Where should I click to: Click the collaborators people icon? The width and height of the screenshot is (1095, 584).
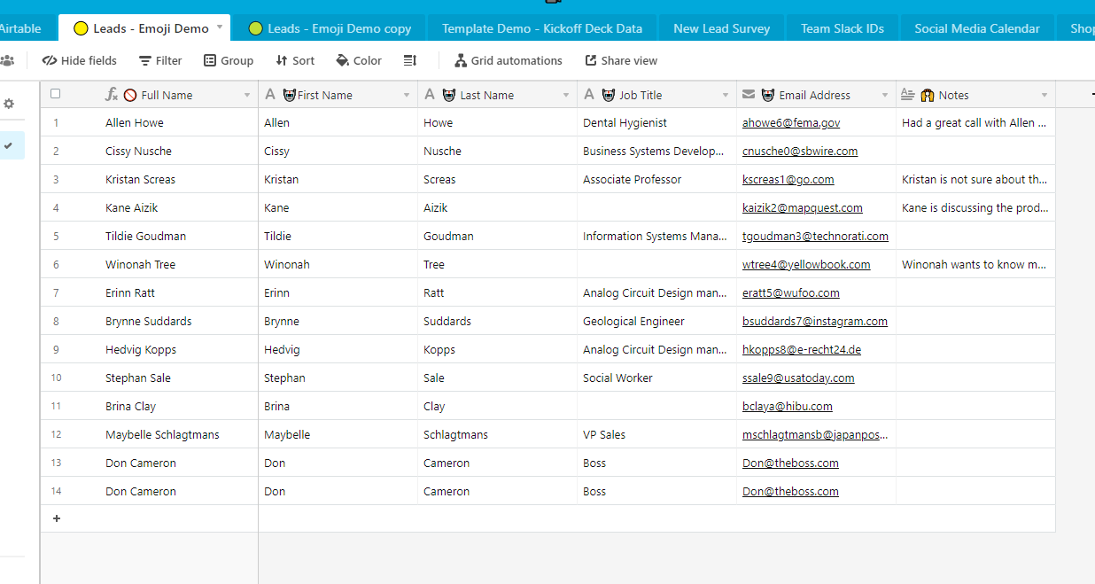(7, 60)
